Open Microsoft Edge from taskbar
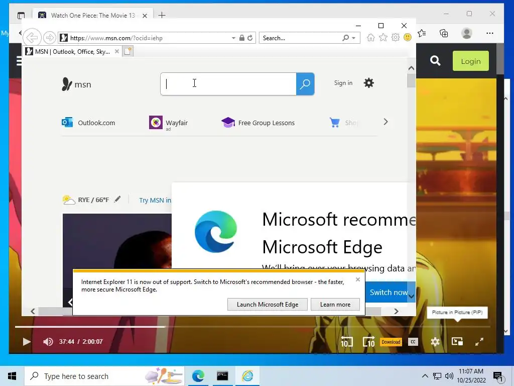This screenshot has height=386, width=514. (198, 376)
